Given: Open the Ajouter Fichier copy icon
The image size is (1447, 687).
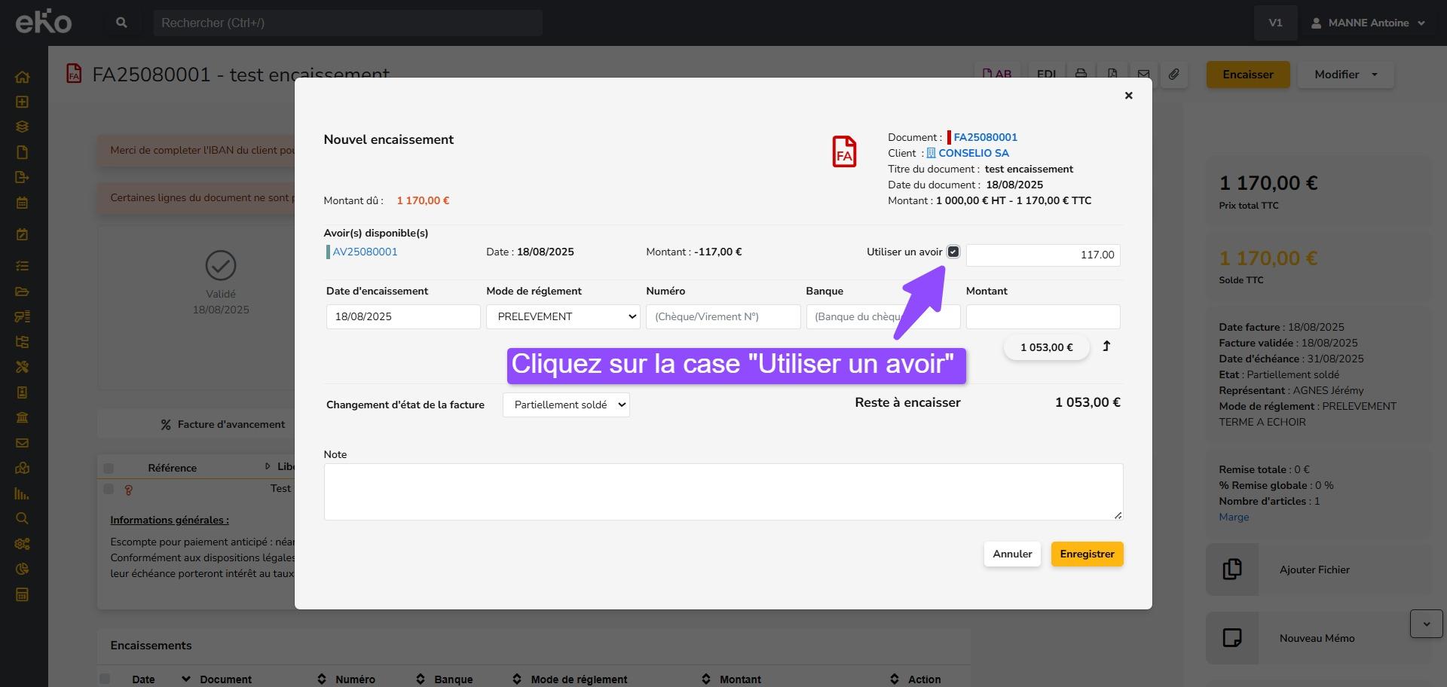Looking at the screenshot, I should pyautogui.click(x=1232, y=569).
